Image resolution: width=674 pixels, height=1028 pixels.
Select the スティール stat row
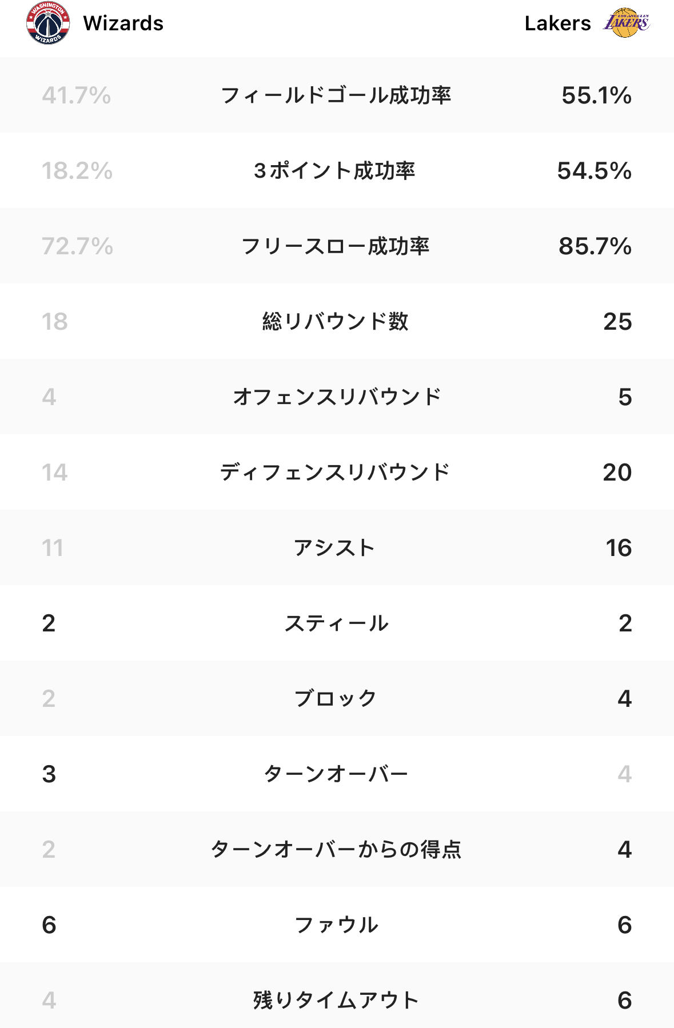(x=337, y=623)
